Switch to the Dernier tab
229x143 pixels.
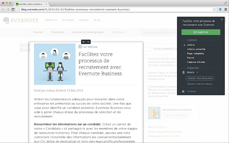(x=38, y=32)
